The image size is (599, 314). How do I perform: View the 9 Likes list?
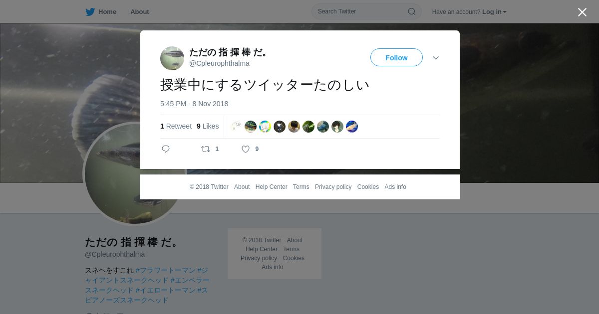(208, 126)
